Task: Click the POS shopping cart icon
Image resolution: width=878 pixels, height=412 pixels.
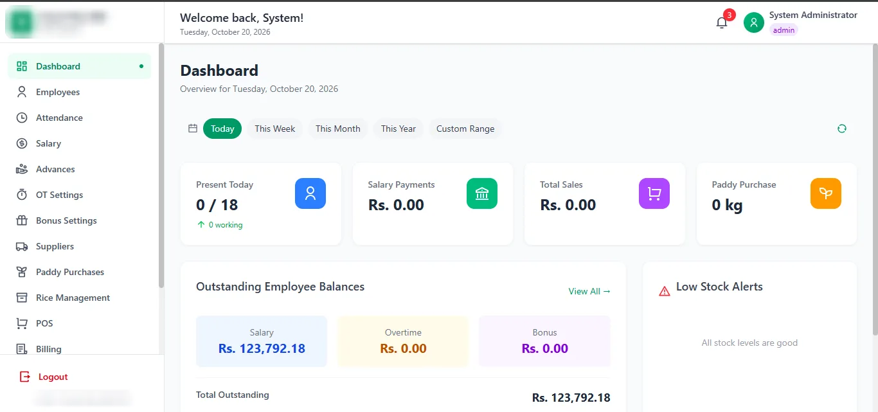Action: 22,323
